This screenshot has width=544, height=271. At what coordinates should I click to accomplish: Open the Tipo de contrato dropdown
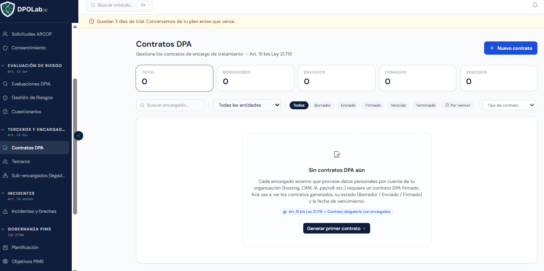(x=509, y=105)
